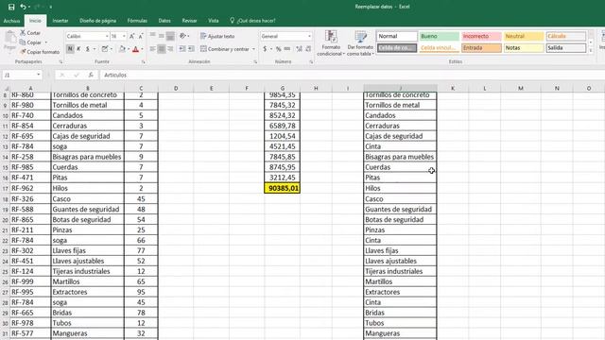Toggle align left for the cell
The height and width of the screenshot is (340, 605).
153,49
